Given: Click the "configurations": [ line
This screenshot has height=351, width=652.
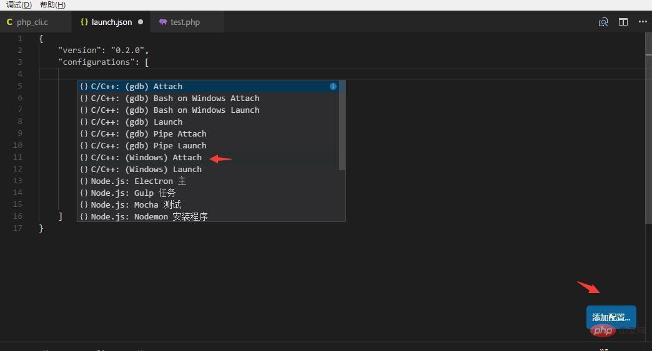Looking at the screenshot, I should (103, 62).
